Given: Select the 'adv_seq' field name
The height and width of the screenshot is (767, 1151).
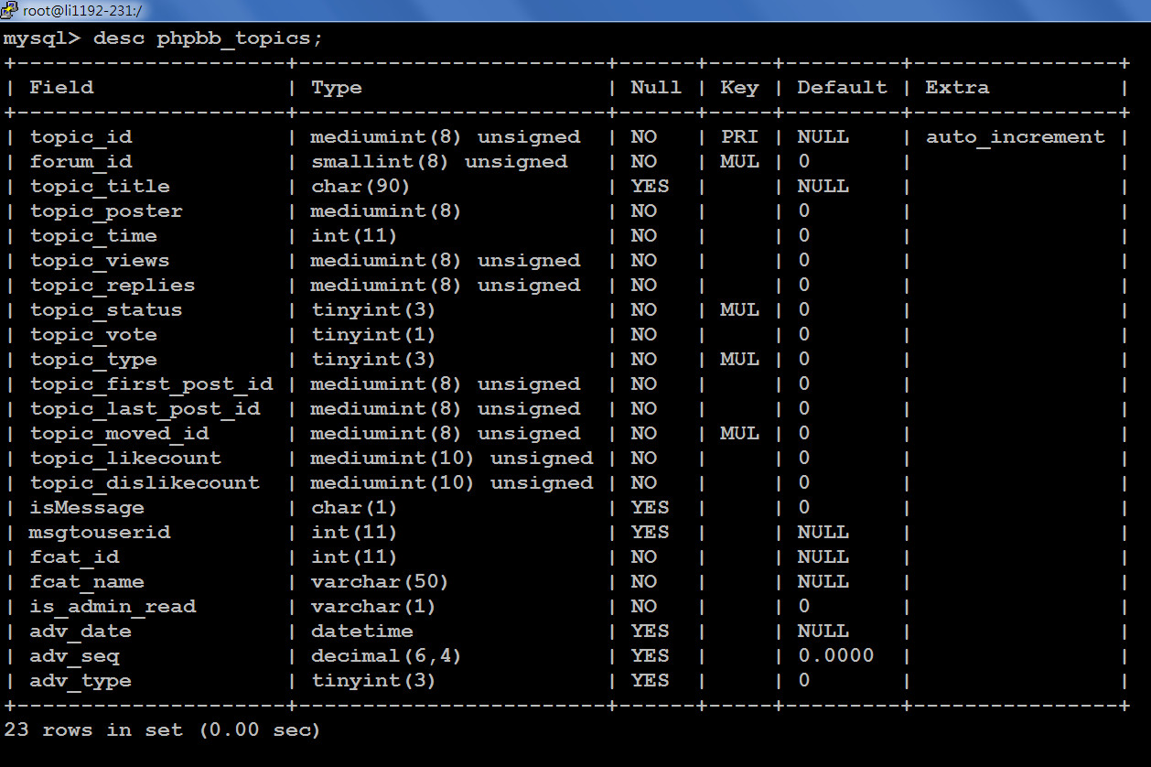Looking at the screenshot, I should click(x=74, y=655).
